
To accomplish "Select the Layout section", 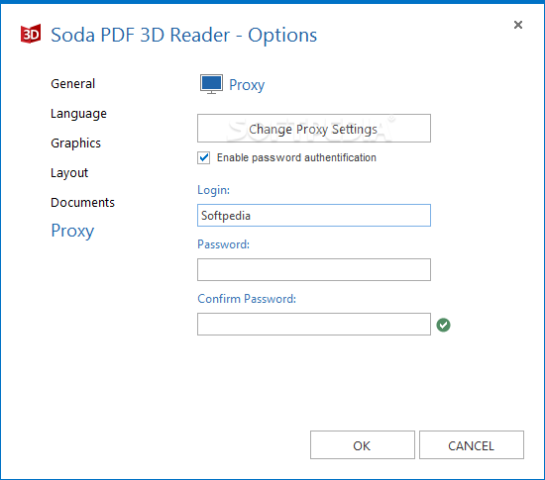I will point(69,173).
